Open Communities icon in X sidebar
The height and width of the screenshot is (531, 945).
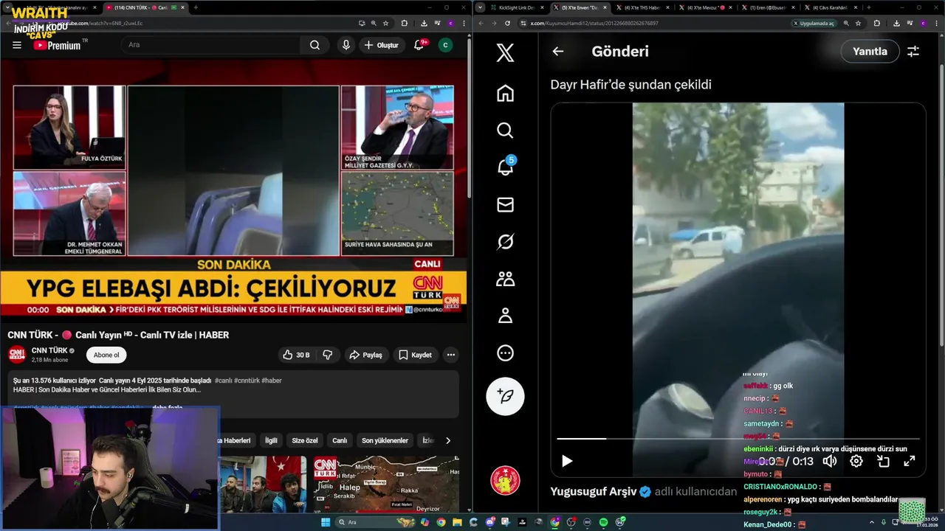pos(505,279)
